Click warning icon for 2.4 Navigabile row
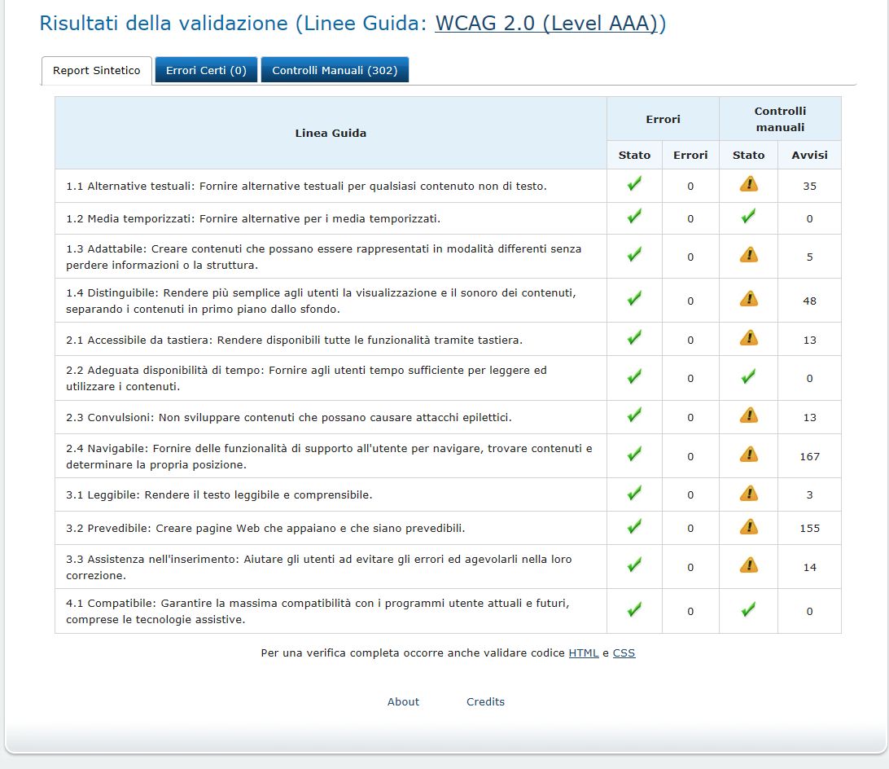The height and width of the screenshot is (769, 889). tap(748, 455)
